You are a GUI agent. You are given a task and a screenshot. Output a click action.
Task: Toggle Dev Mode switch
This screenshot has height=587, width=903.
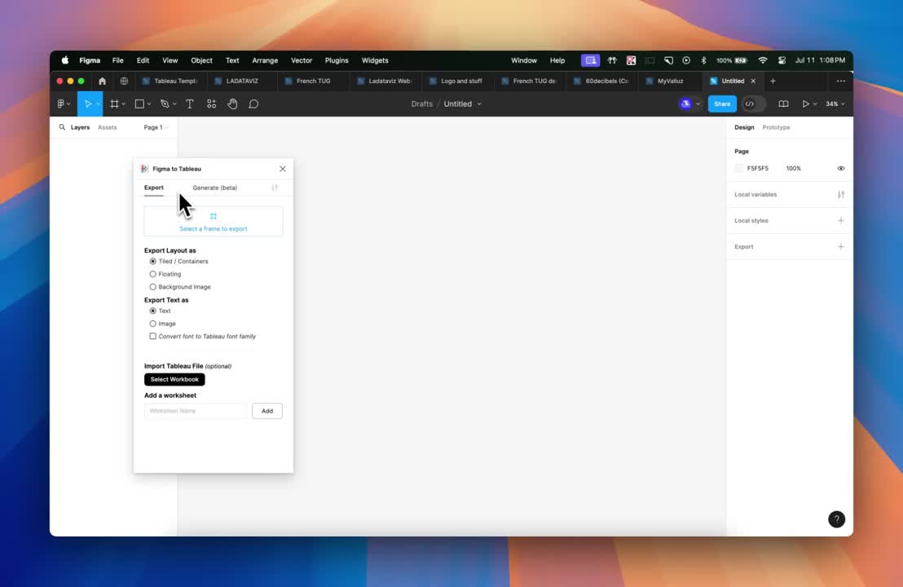[754, 104]
